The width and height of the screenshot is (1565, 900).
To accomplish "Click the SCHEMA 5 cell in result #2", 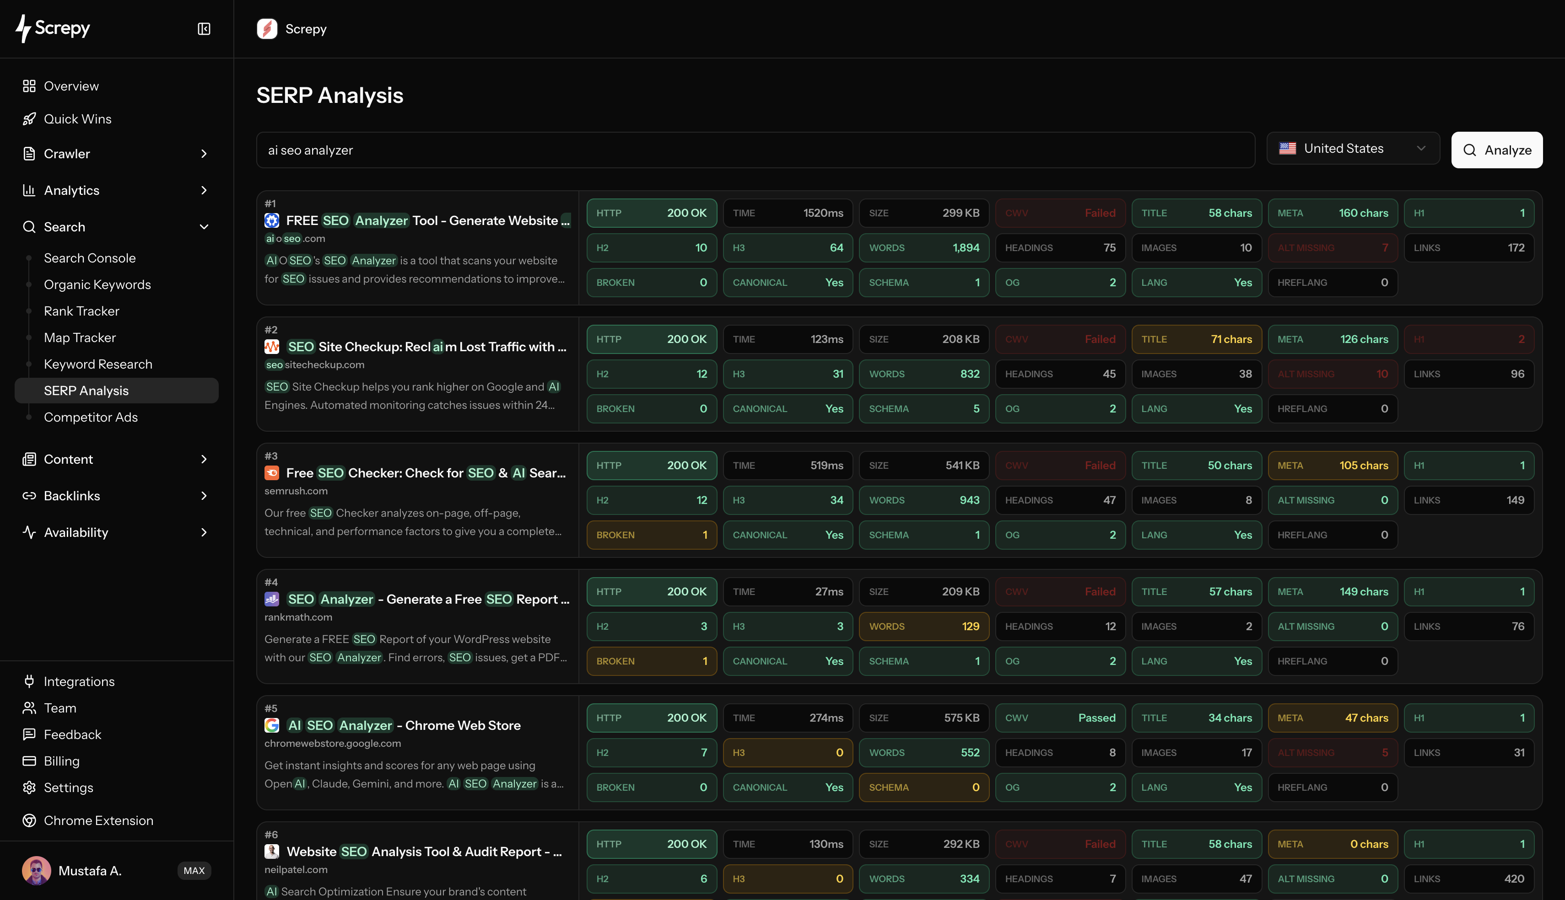I will click(x=924, y=408).
